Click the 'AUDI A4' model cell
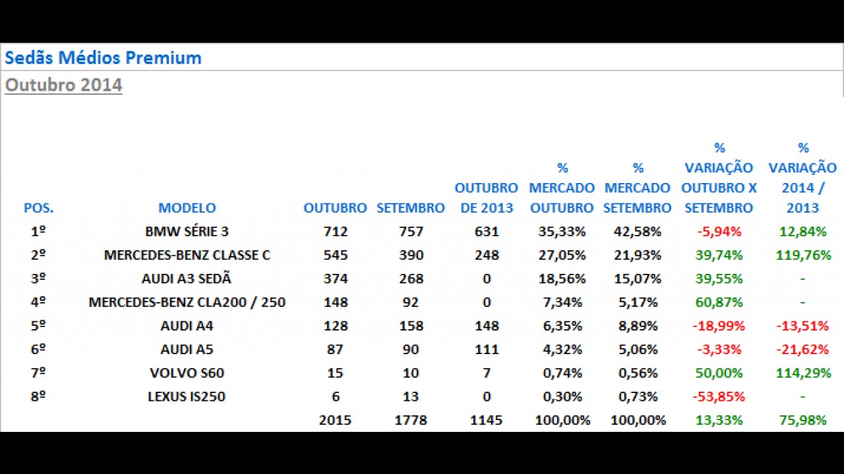This screenshot has width=844, height=474. (x=187, y=326)
